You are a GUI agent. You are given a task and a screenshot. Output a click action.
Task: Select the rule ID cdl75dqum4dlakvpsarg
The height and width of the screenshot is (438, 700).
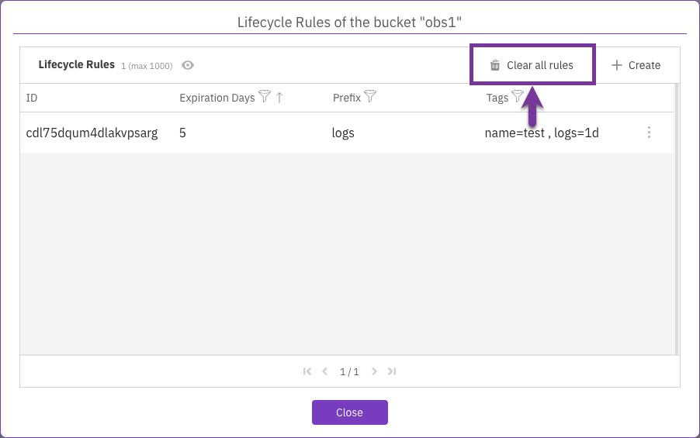point(92,133)
